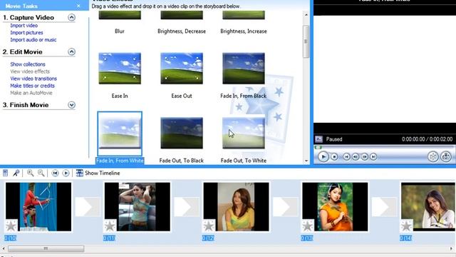Click the fourth clip's name label
Viewport: 456px width, 257px height.
(x=307, y=238)
